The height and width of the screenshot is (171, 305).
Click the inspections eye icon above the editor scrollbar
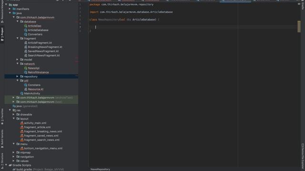(x=299, y=4)
